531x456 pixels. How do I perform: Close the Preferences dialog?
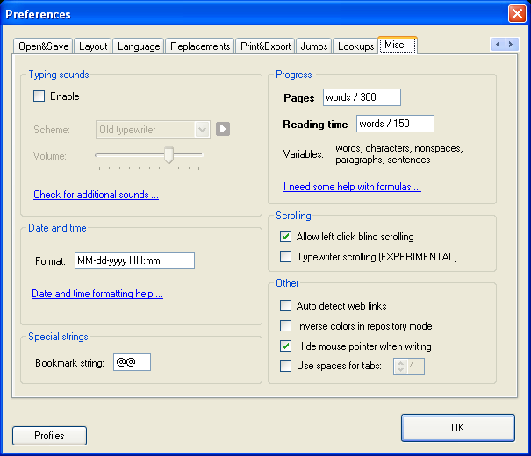click(517, 14)
